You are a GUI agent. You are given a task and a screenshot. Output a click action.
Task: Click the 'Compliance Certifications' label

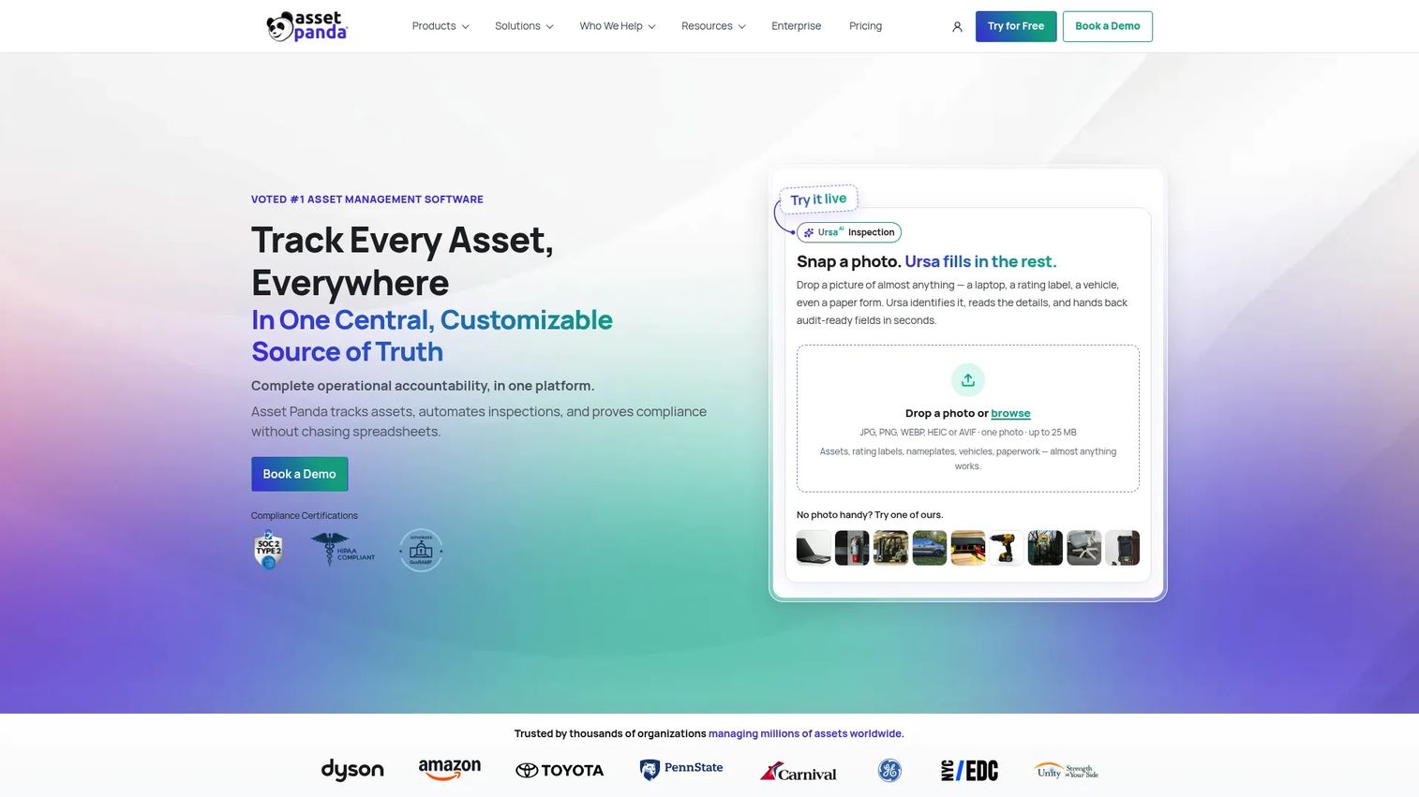305,515
